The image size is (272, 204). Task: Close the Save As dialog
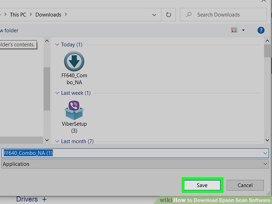[264, 1]
